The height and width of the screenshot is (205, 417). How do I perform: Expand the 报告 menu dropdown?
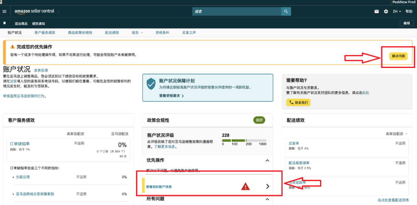[137, 33]
